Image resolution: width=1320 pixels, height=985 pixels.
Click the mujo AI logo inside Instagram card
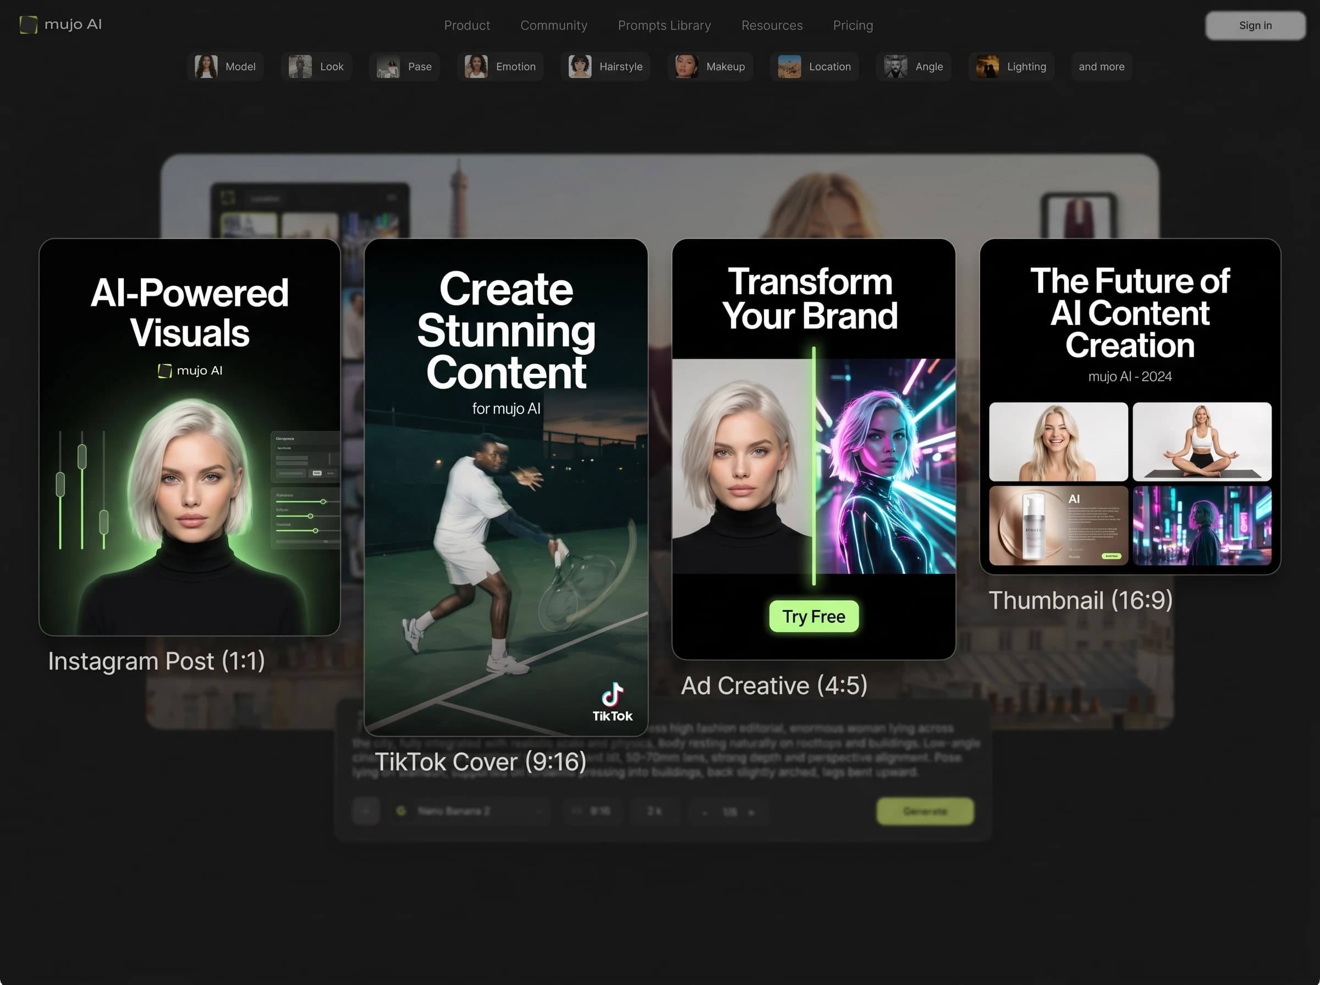(x=190, y=370)
